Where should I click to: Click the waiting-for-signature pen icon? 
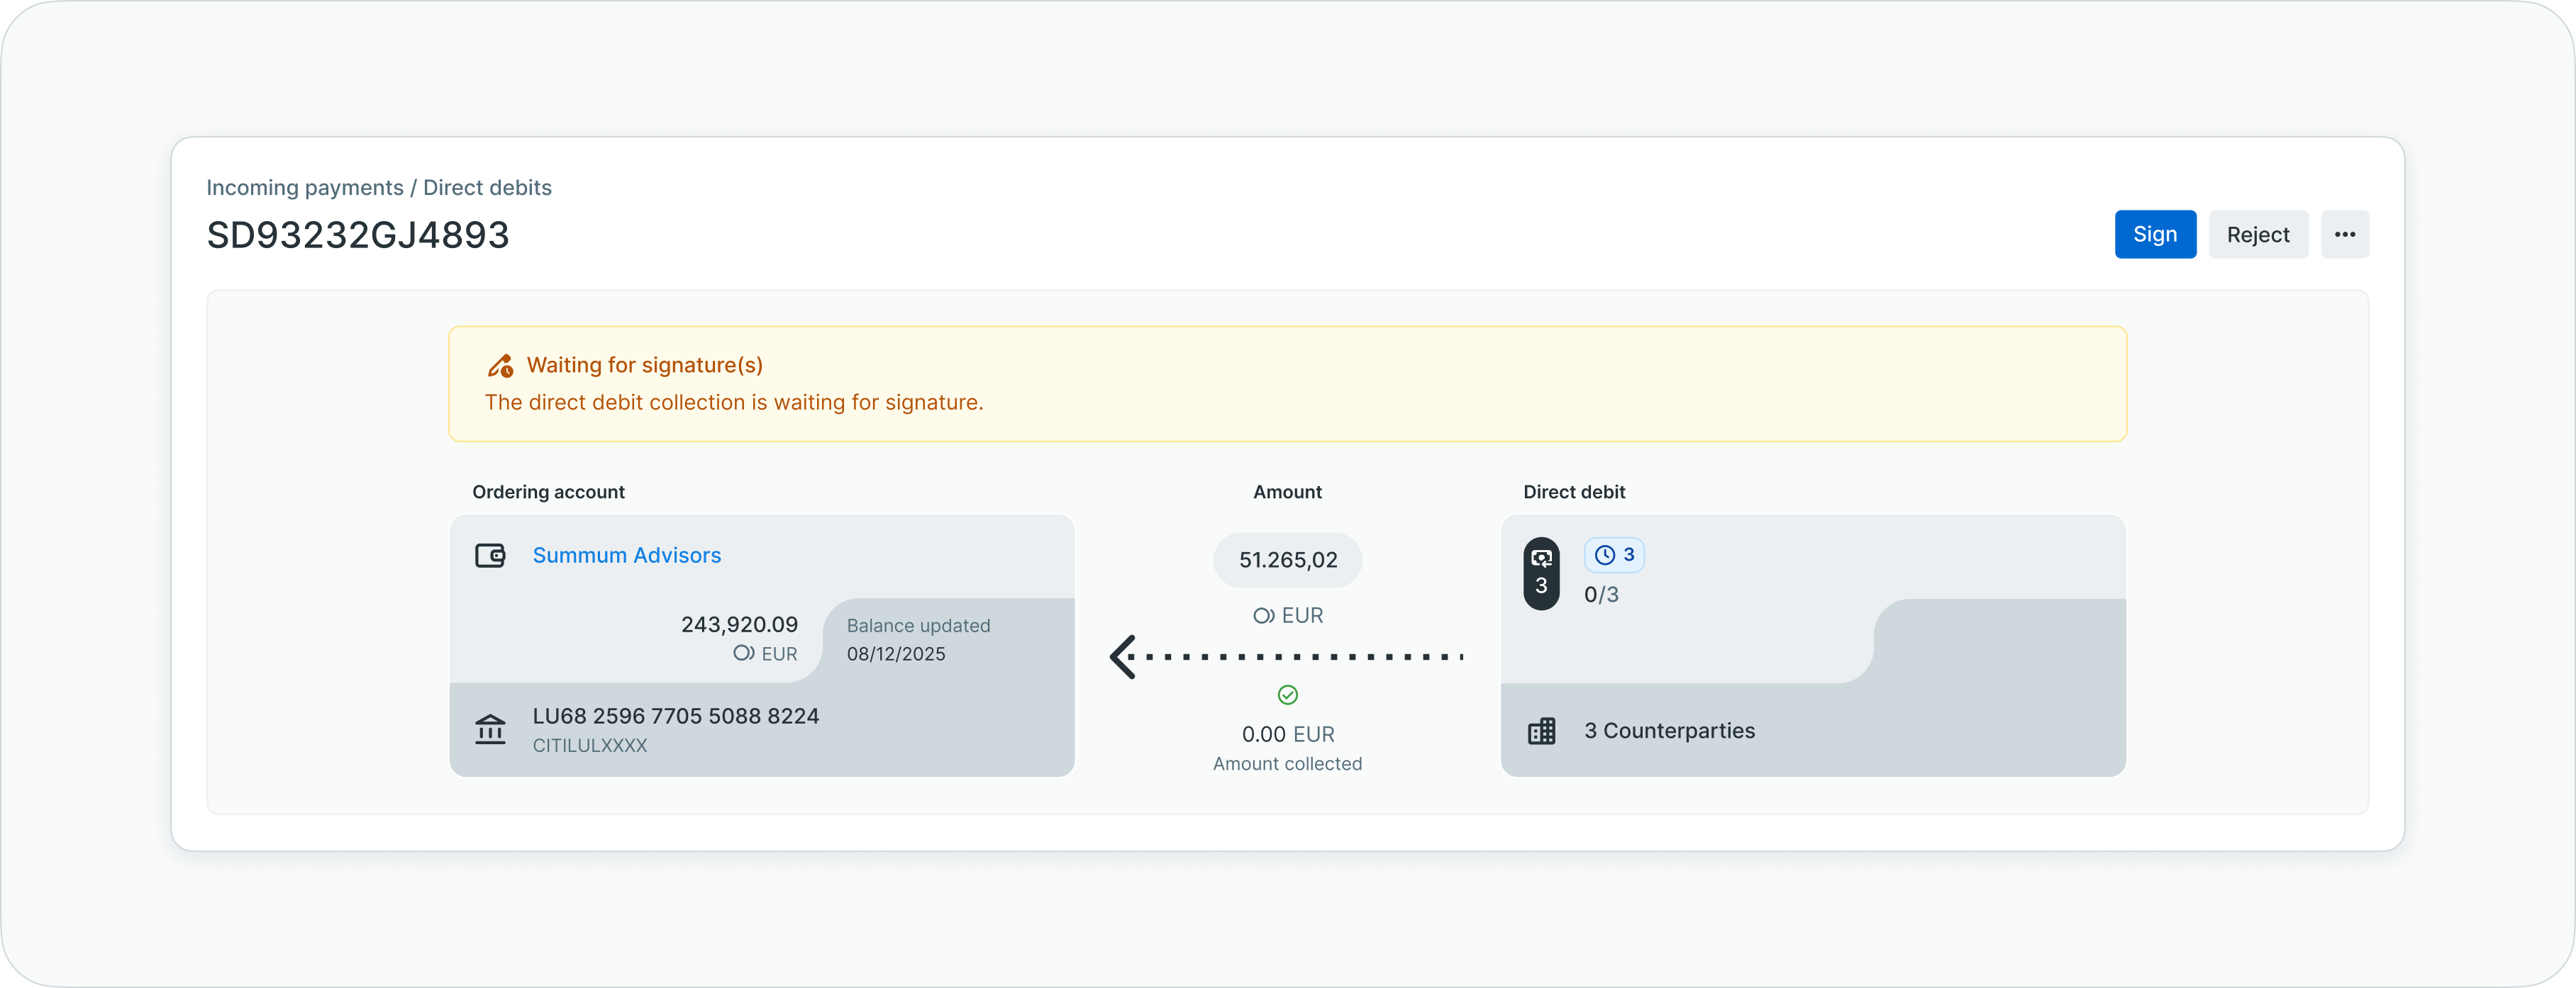(x=500, y=366)
